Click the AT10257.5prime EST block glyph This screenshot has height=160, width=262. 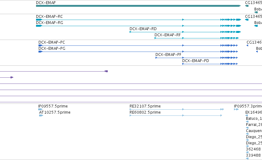(41, 115)
